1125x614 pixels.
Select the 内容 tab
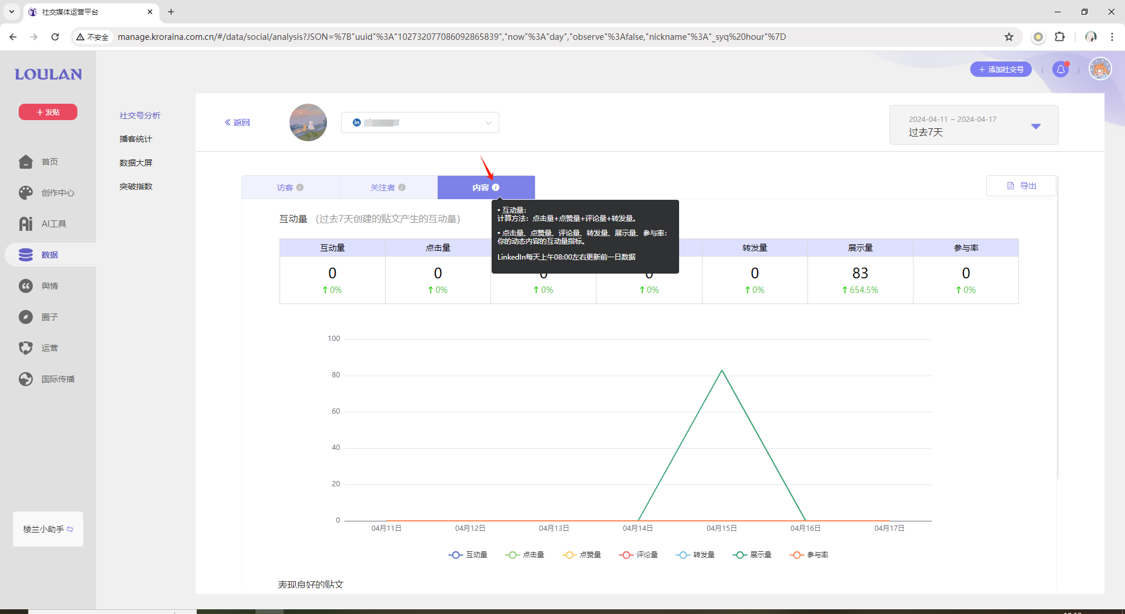click(486, 187)
